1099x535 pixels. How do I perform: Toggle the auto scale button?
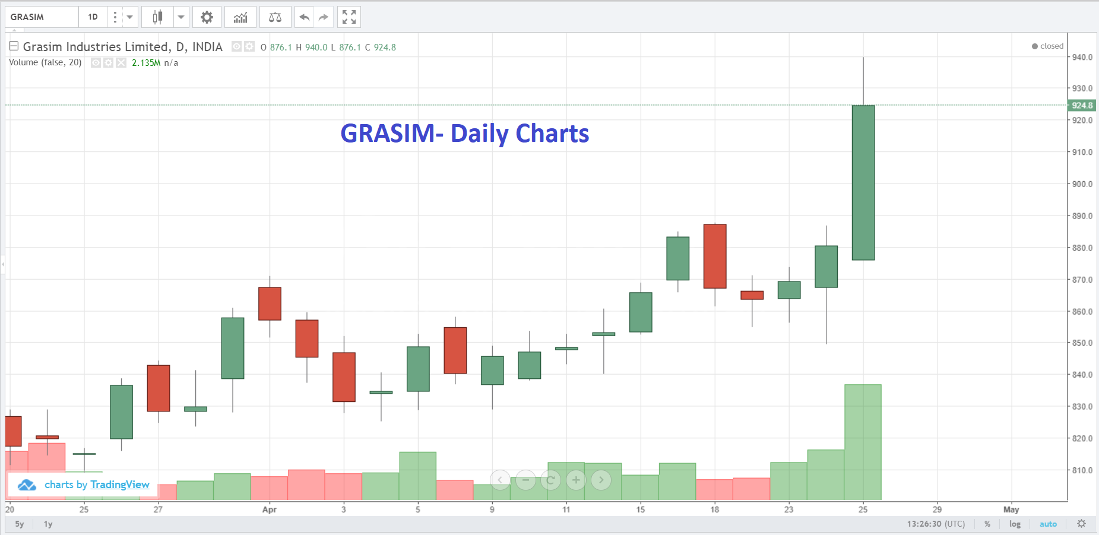tap(1049, 524)
